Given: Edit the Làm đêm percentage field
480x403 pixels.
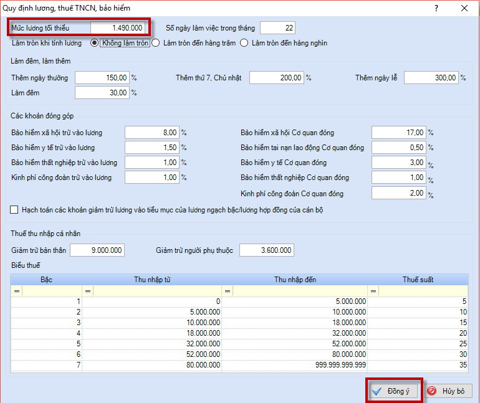Looking at the screenshot, I should 102,93.
